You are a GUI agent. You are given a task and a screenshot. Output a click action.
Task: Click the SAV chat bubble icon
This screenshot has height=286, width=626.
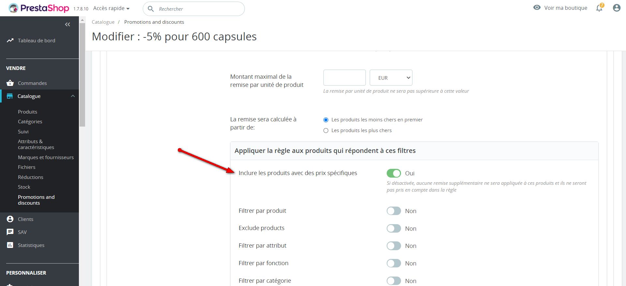[10, 232]
